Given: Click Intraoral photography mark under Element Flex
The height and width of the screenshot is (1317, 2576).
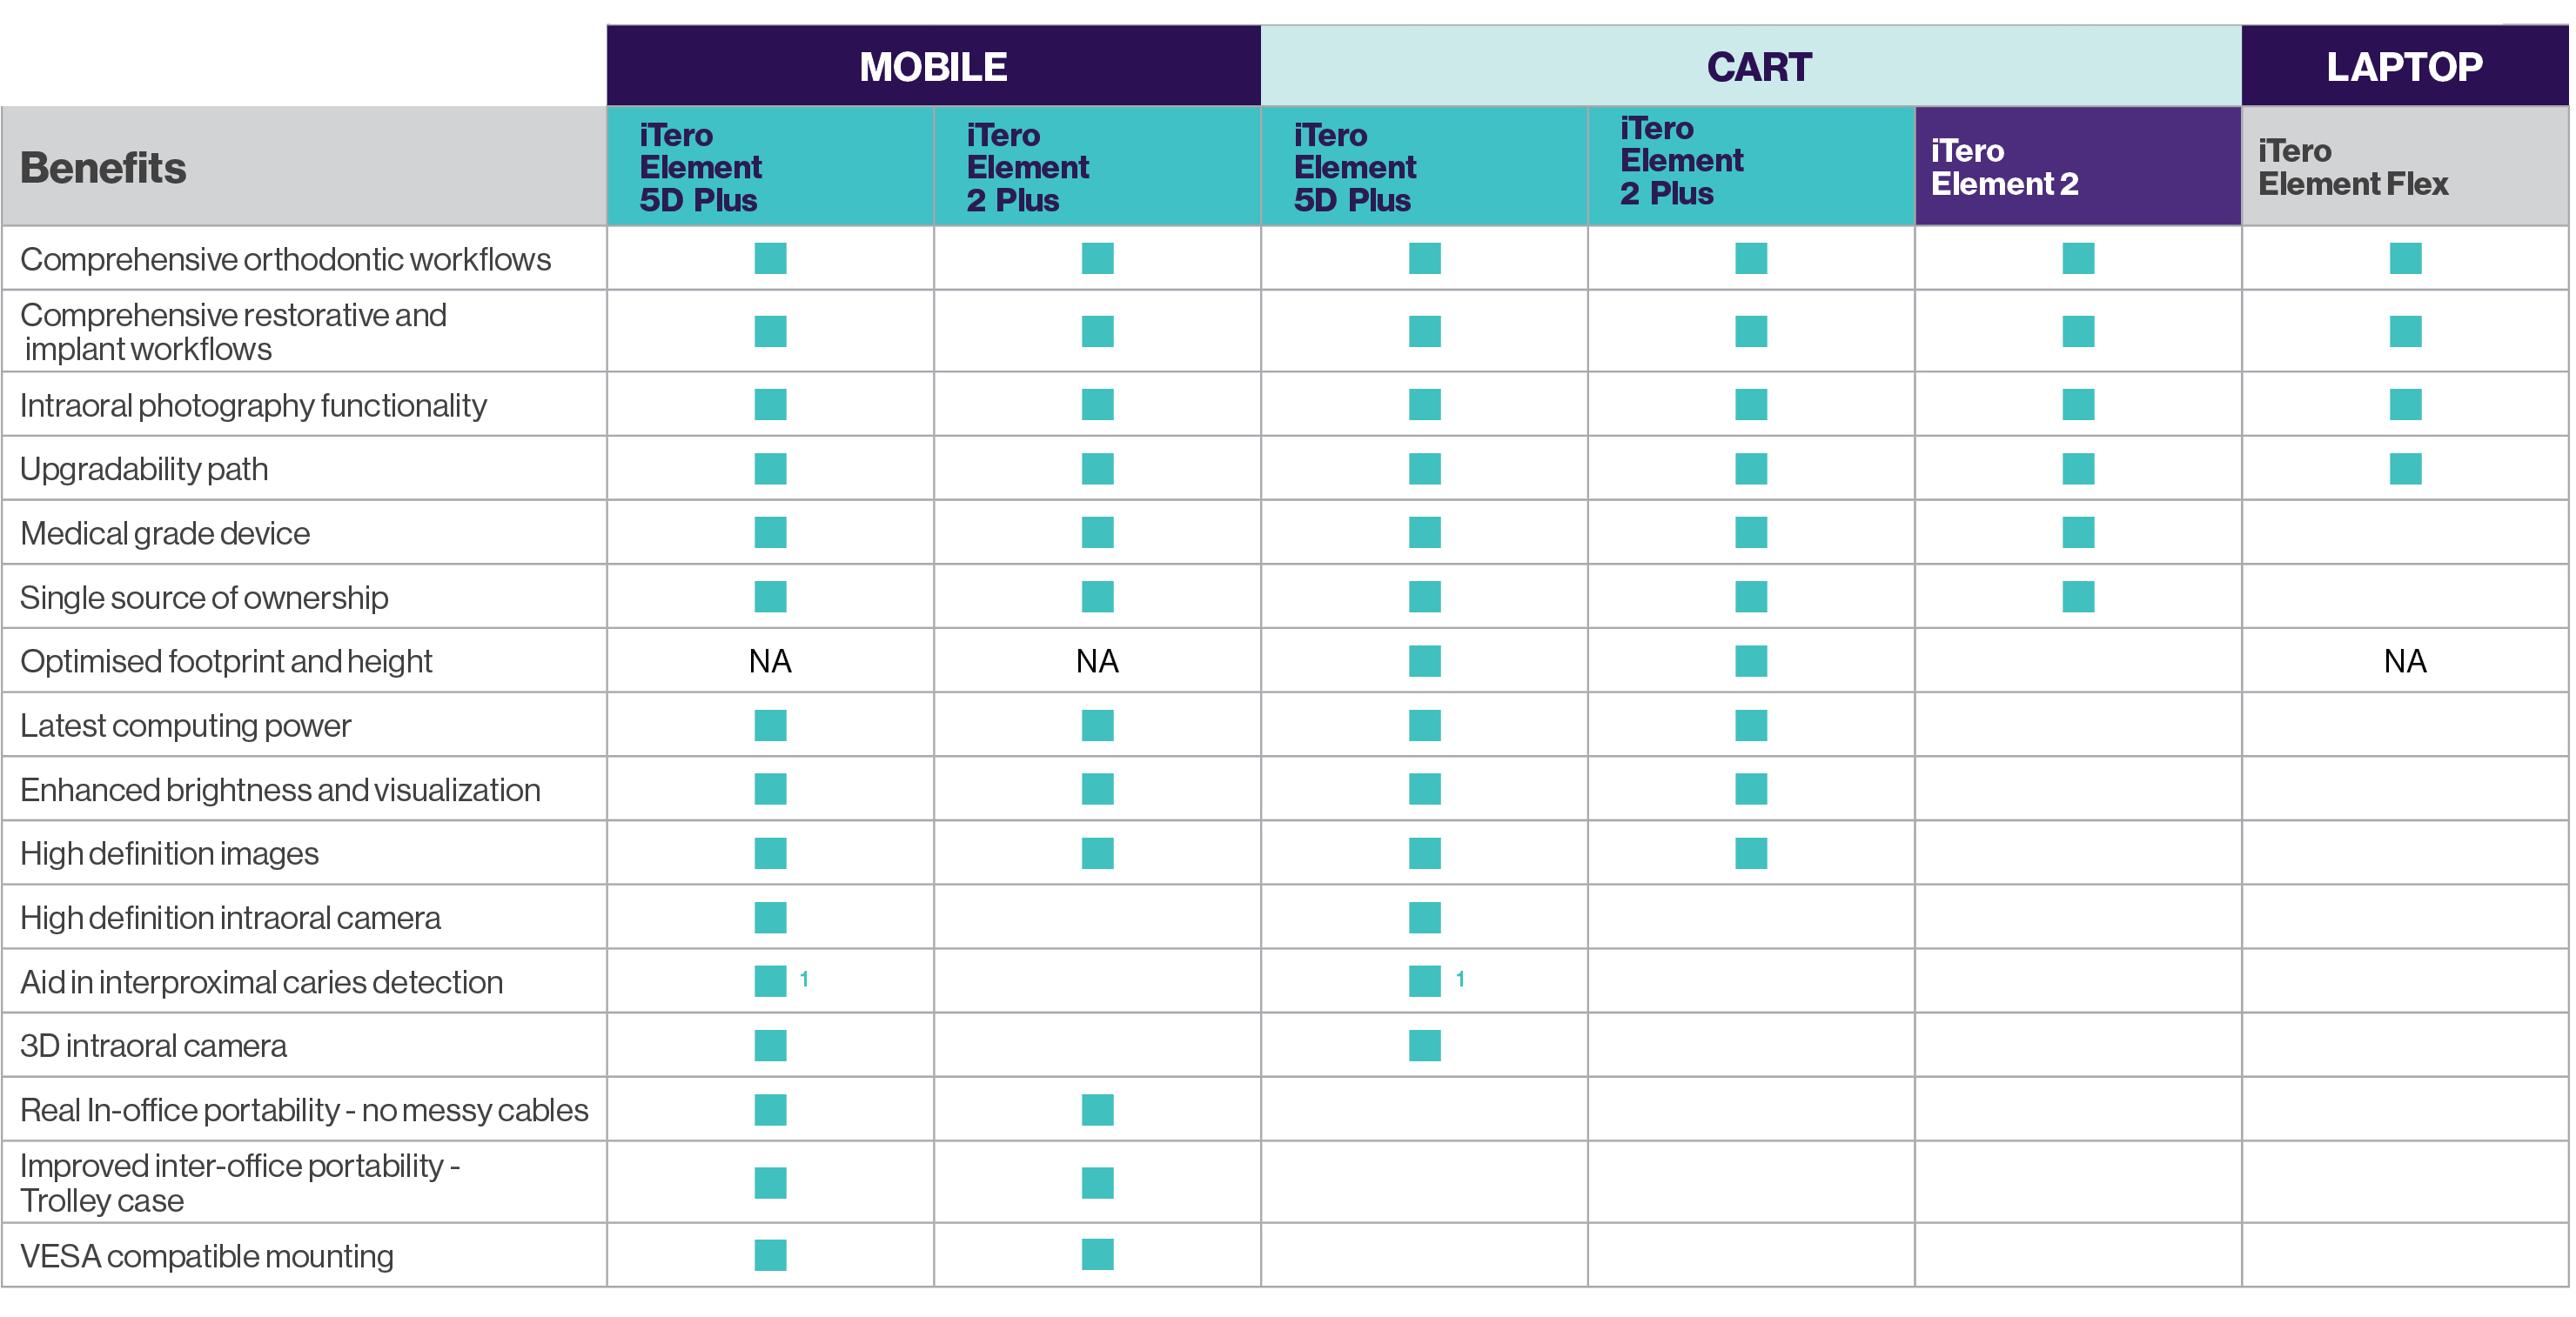Looking at the screenshot, I should (2405, 404).
